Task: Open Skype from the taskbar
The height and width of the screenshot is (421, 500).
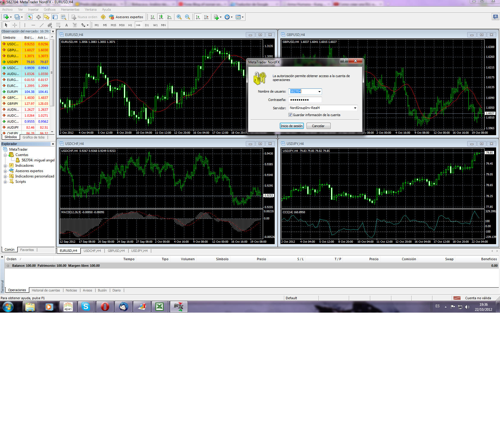Action: (x=86, y=306)
